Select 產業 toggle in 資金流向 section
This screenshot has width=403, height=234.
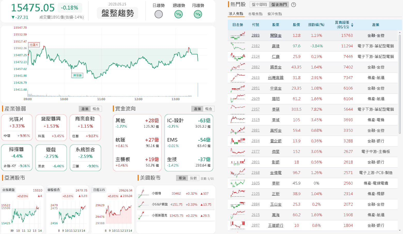tap(197, 109)
